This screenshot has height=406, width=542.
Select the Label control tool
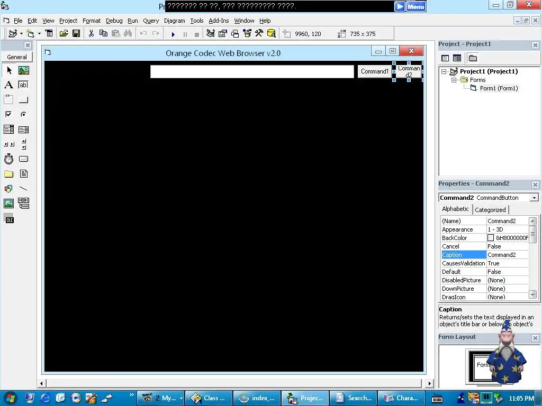click(9, 85)
